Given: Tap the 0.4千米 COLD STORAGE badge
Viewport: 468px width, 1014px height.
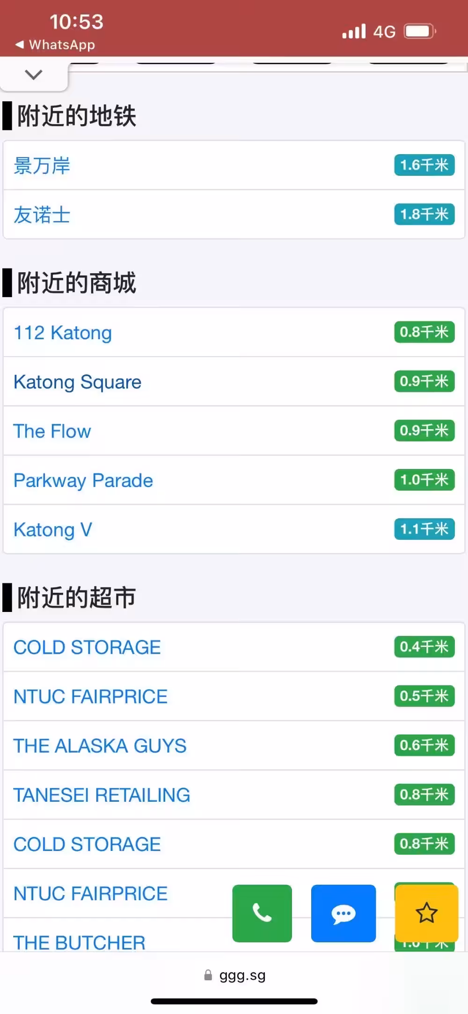Looking at the screenshot, I should coord(424,647).
